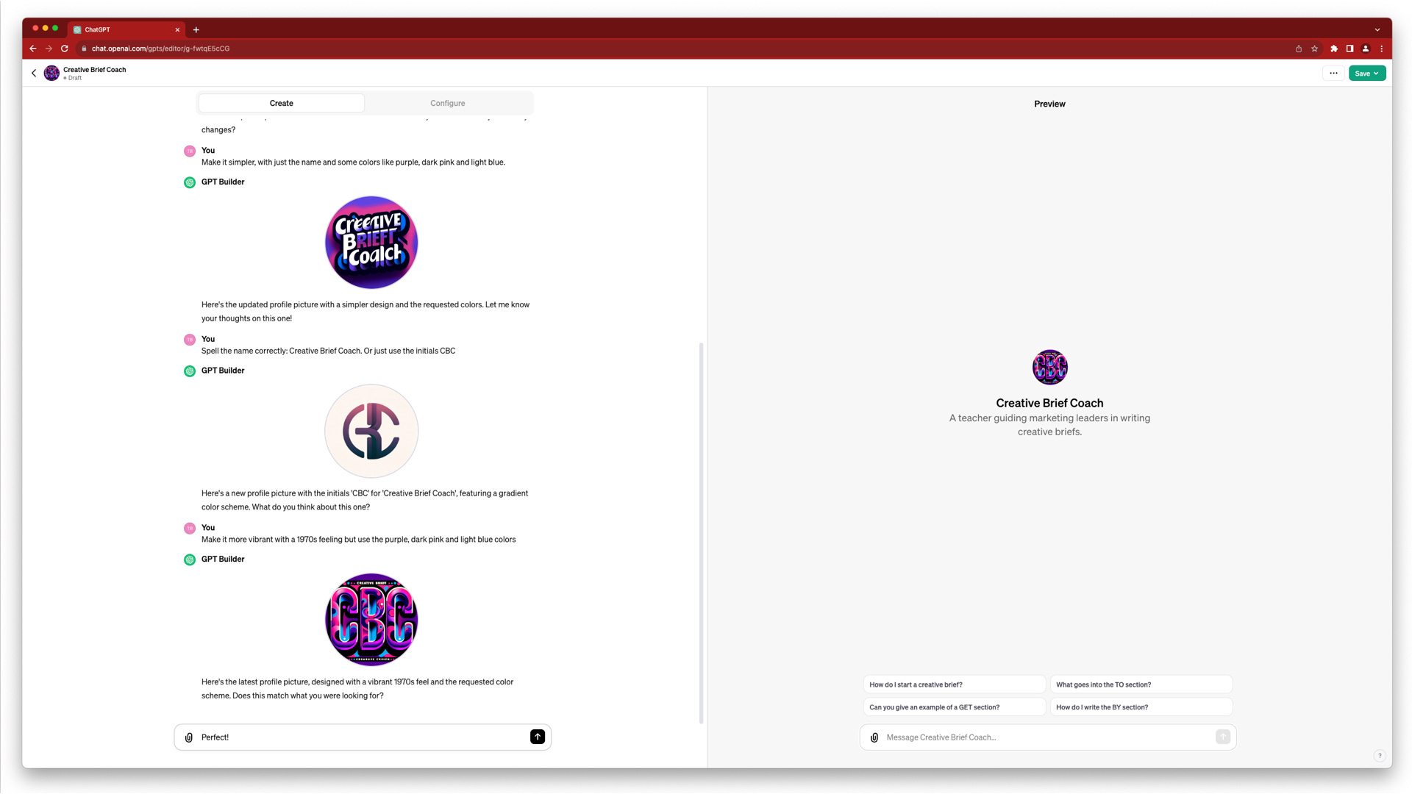Choose 'What goes into the TO section?' suggestion
1412x794 pixels.
pyautogui.click(x=1141, y=684)
